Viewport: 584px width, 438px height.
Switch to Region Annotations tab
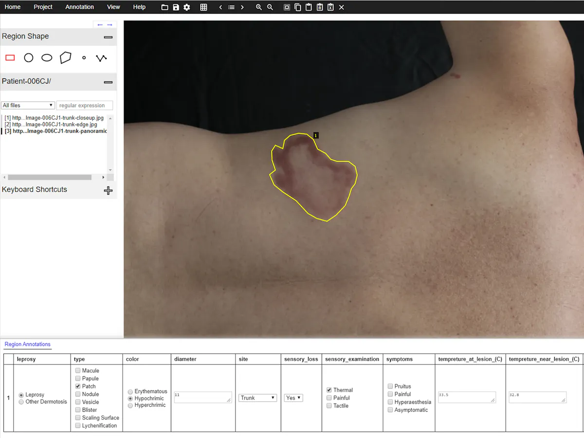27,344
